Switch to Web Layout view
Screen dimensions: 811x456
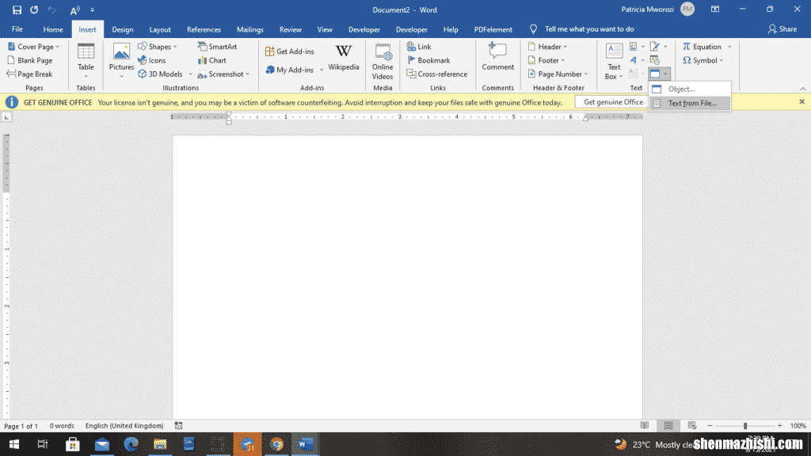point(692,425)
